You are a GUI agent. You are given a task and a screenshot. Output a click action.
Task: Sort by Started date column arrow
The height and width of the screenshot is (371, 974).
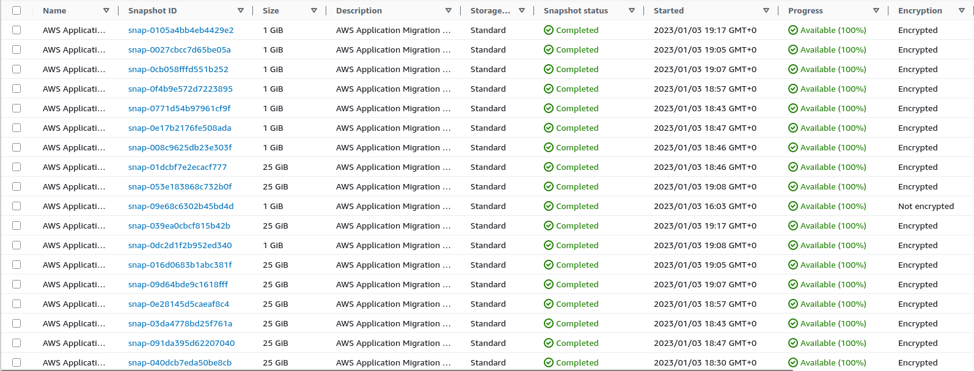point(766,10)
